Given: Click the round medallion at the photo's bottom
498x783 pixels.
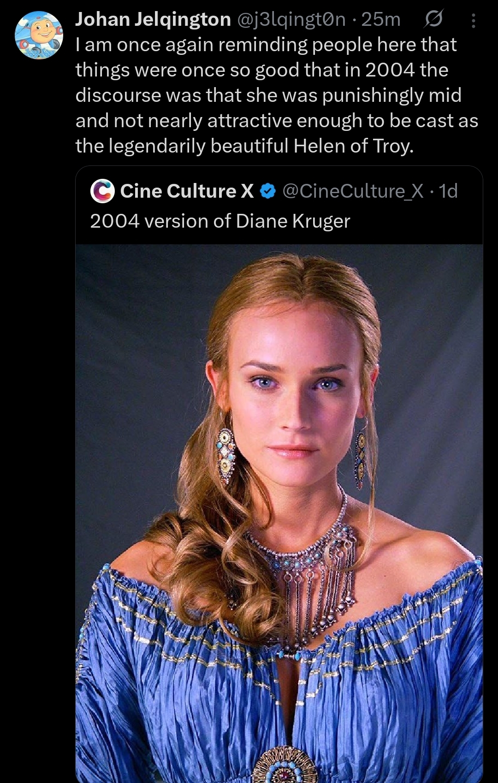Looking at the screenshot, I should [286, 767].
